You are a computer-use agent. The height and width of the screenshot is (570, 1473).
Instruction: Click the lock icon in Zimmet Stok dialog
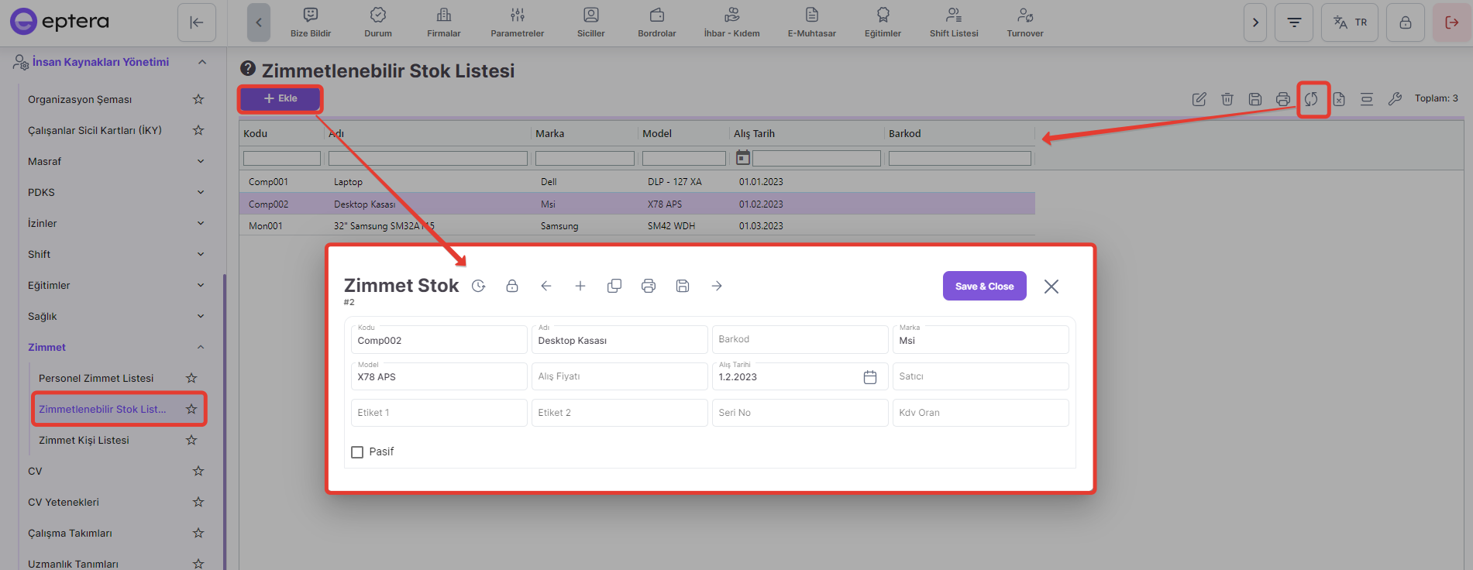coord(512,286)
